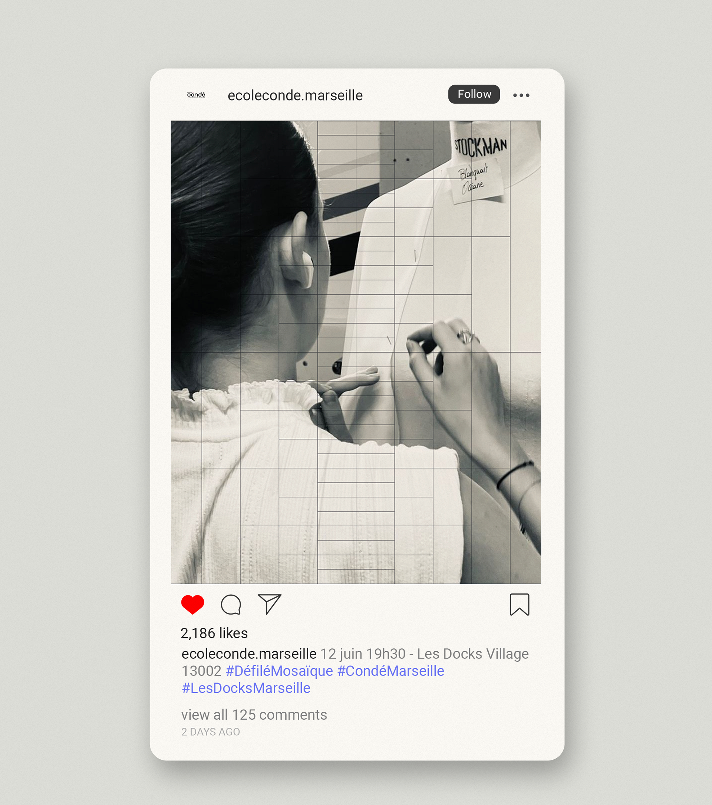
Task: Share the post using paper plane icon
Action: coord(270,604)
